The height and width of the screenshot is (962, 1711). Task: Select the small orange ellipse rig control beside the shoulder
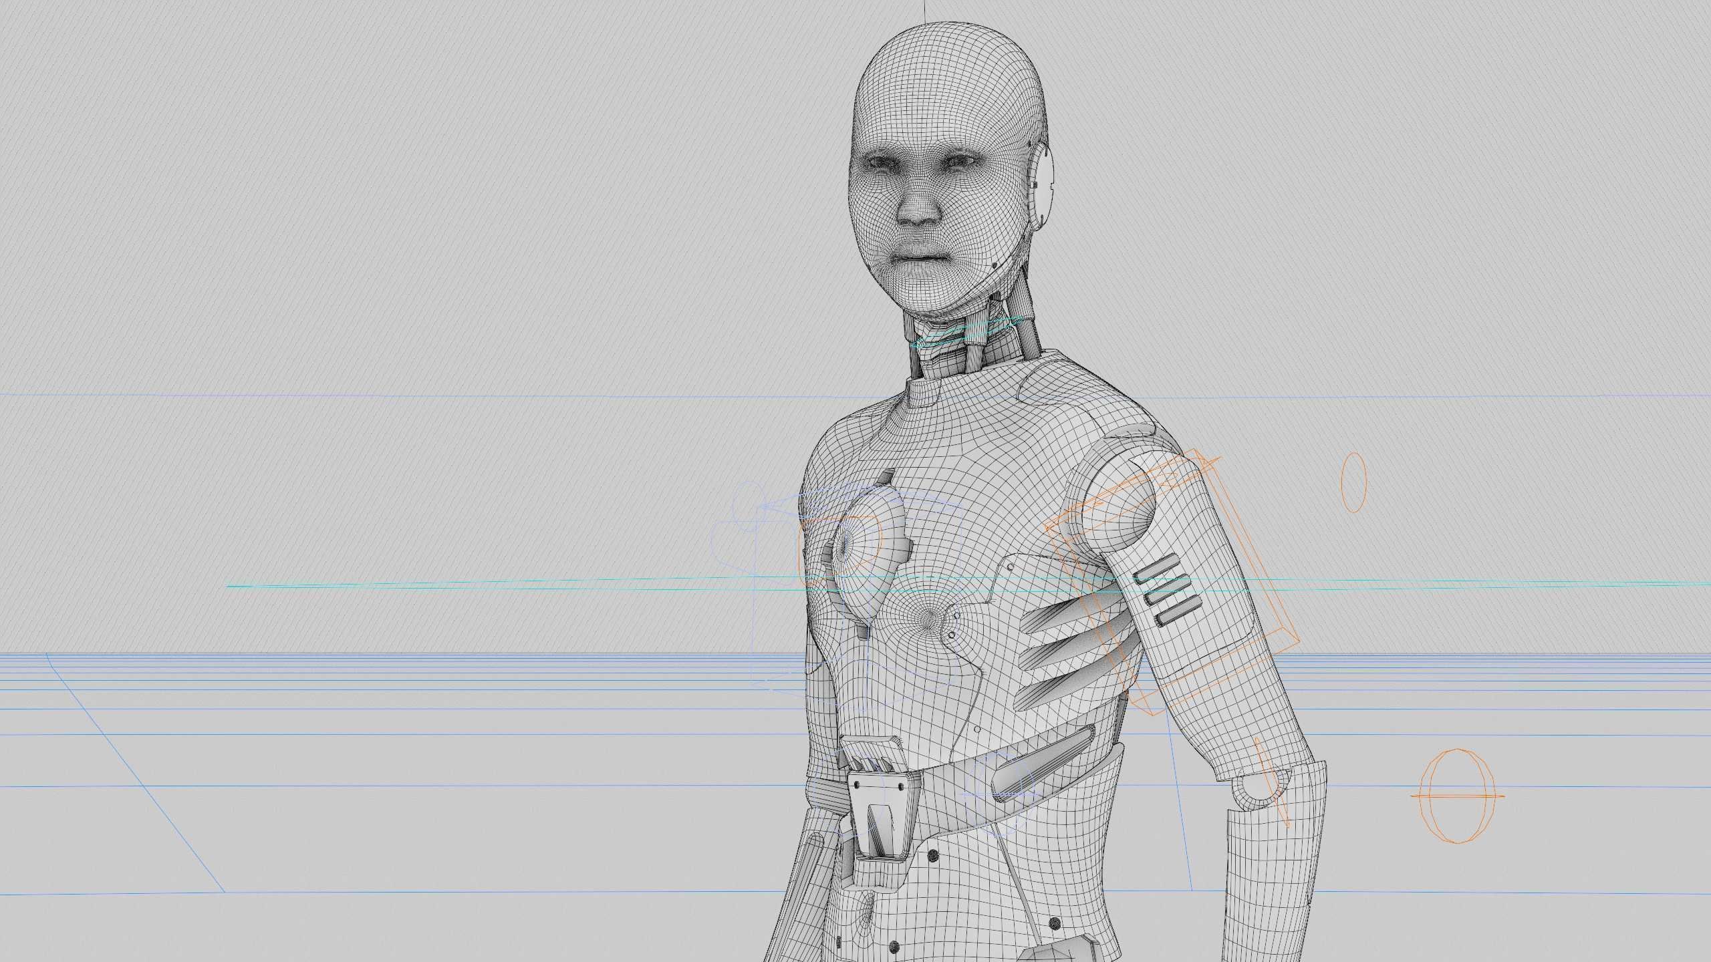coord(1353,482)
